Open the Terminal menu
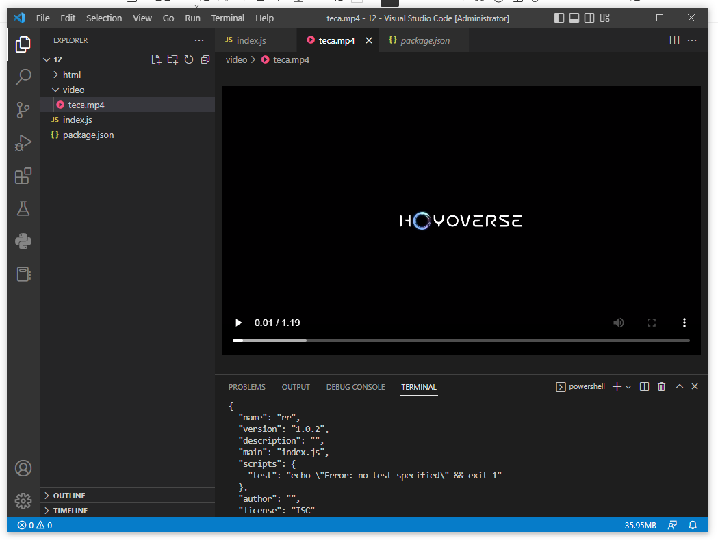 227,18
